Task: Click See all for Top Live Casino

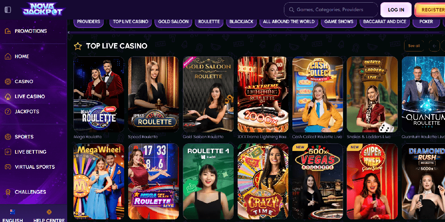Action: point(414,46)
